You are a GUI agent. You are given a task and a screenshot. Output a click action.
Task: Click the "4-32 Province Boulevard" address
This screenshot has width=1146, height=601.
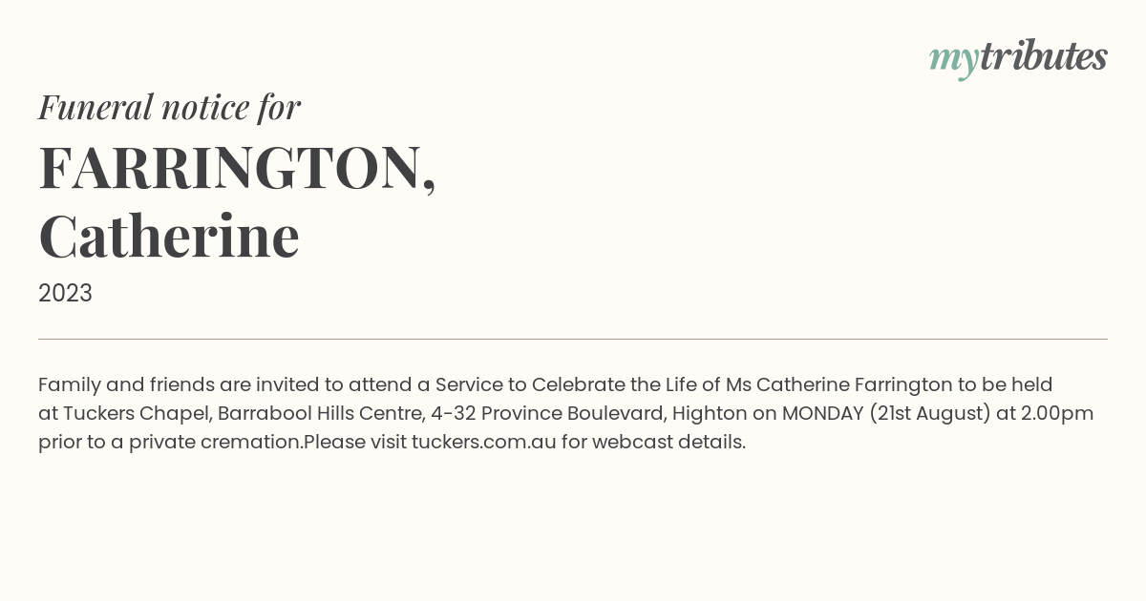(x=547, y=414)
